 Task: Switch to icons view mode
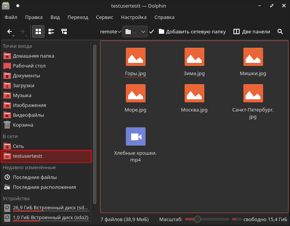(x=38, y=32)
